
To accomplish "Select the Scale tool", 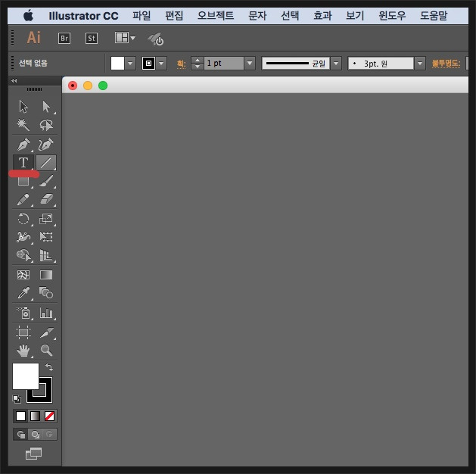I will click(46, 219).
